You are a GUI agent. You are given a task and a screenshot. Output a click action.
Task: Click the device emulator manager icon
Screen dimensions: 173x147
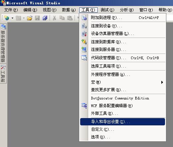pos(84,34)
